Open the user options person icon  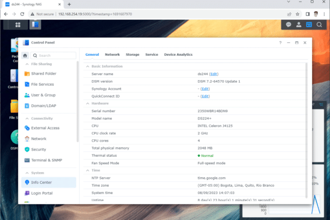[298, 25]
